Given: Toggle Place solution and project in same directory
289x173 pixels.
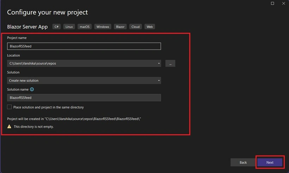Looking at the screenshot, I should [x=10, y=107].
